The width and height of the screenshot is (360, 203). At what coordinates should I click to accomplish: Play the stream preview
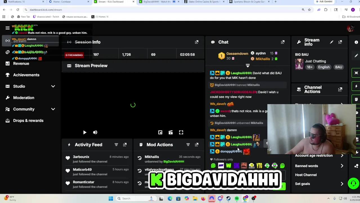point(85,132)
